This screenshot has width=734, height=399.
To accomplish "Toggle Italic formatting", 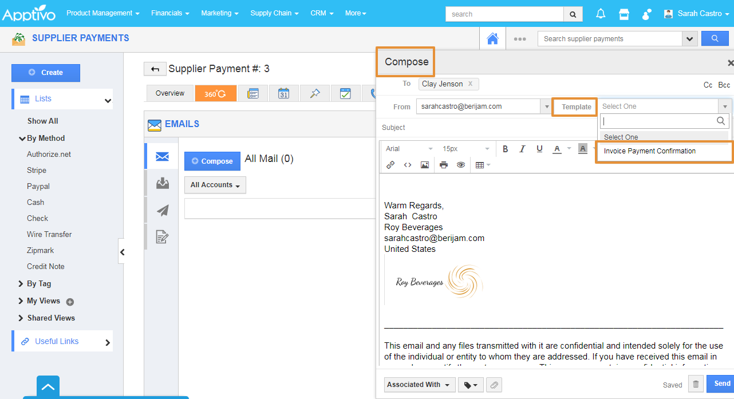I will (x=522, y=149).
